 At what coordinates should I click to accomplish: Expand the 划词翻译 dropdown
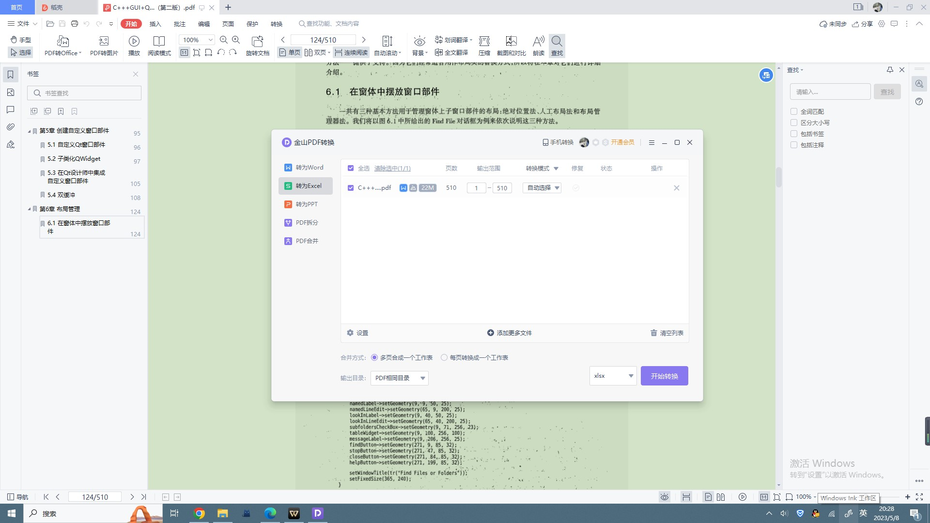click(471, 40)
